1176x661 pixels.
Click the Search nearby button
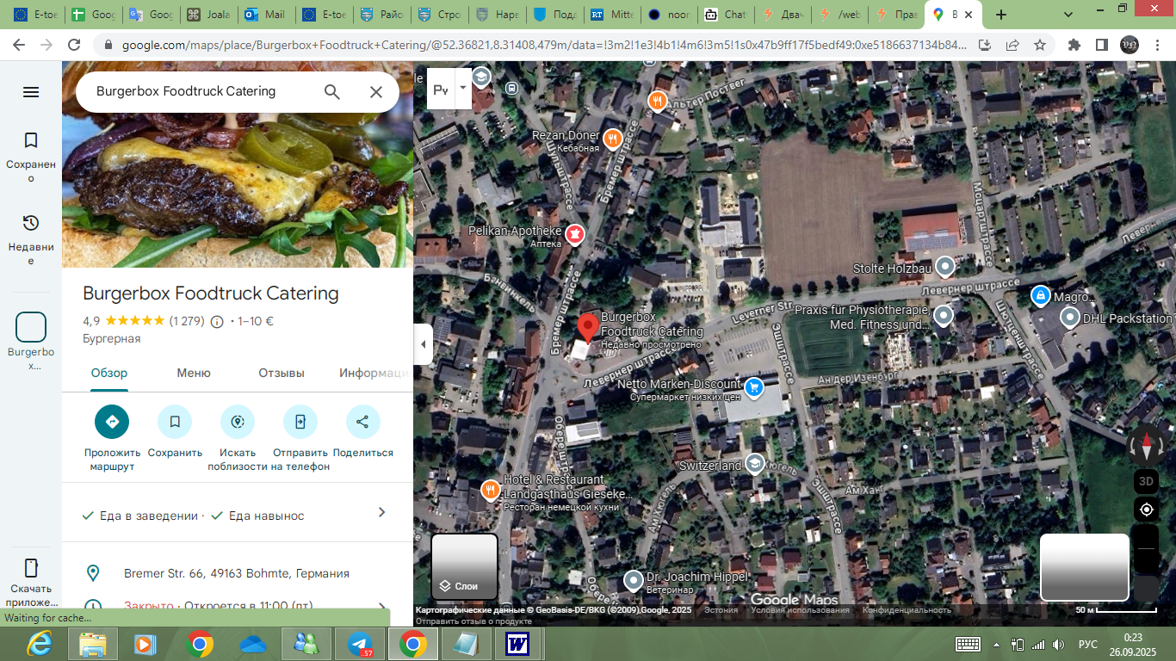pos(238,422)
